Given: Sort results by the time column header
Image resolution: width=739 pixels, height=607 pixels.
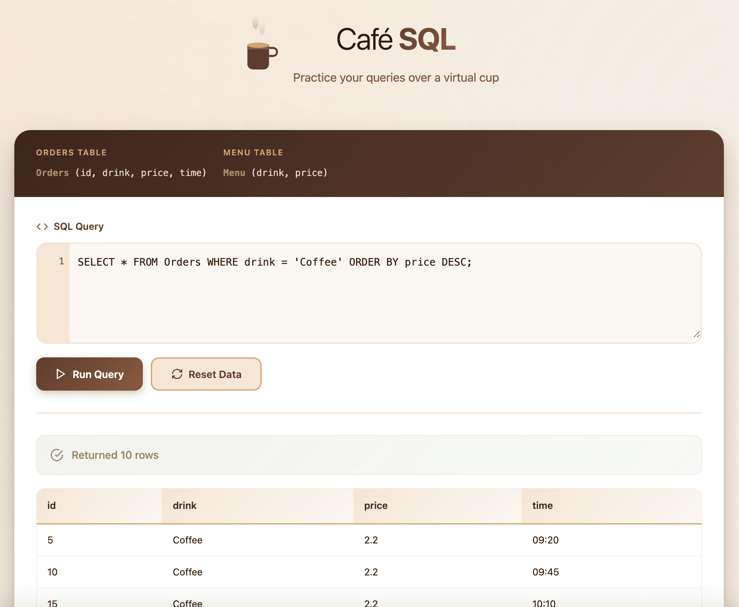Looking at the screenshot, I should [x=541, y=506].
